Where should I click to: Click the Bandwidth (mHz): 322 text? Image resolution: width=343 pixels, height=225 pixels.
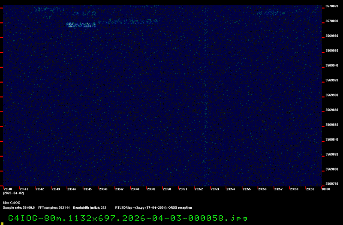(x=90, y=207)
